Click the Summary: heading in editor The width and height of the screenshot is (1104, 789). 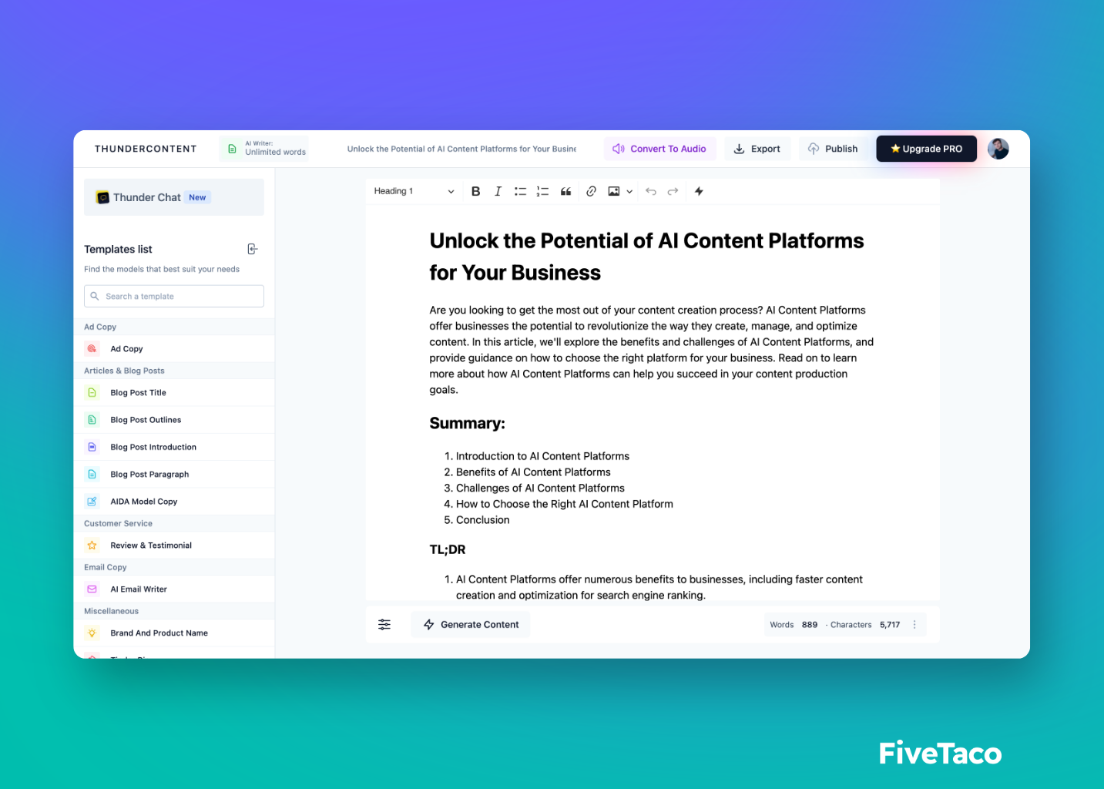[x=467, y=423]
